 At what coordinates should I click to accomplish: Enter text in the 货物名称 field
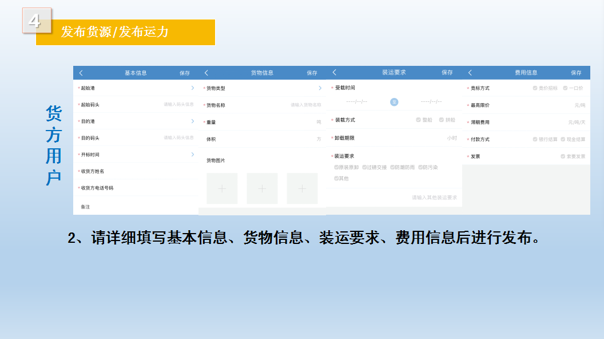tap(305, 105)
